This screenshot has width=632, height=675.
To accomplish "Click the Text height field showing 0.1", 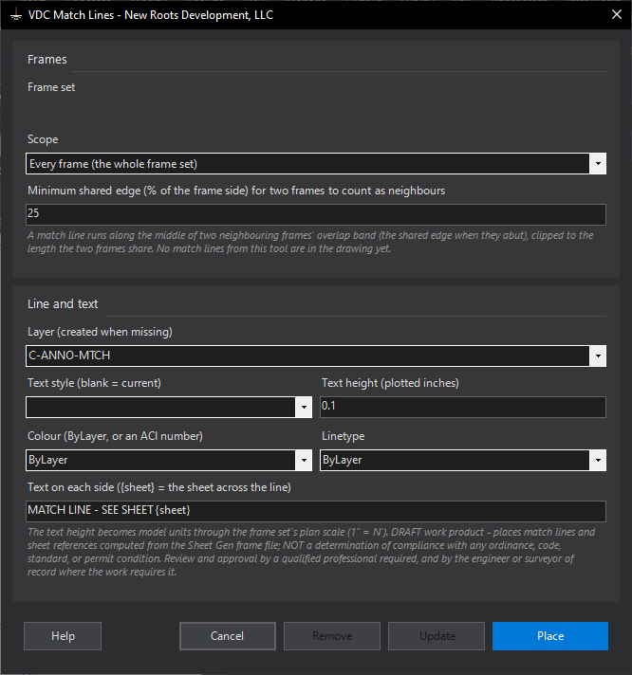I will 463,408.
